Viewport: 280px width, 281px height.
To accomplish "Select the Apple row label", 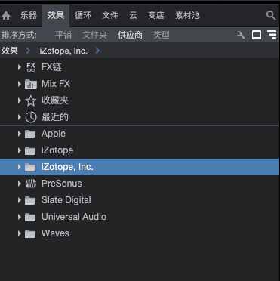I will (54, 134).
